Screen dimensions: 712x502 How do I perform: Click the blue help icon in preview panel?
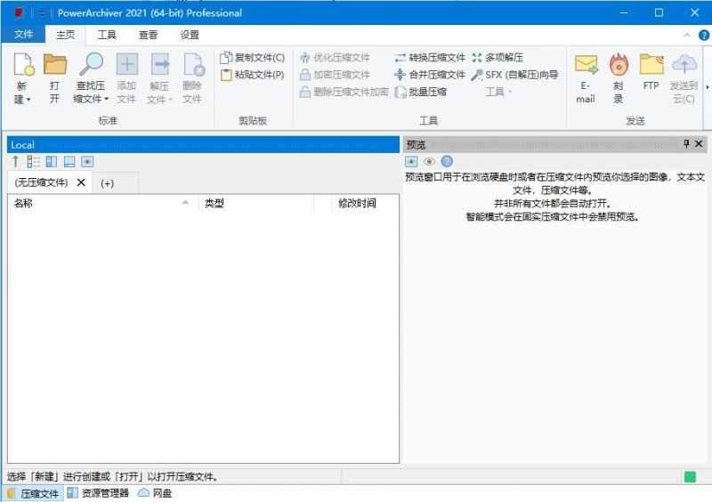[447, 161]
